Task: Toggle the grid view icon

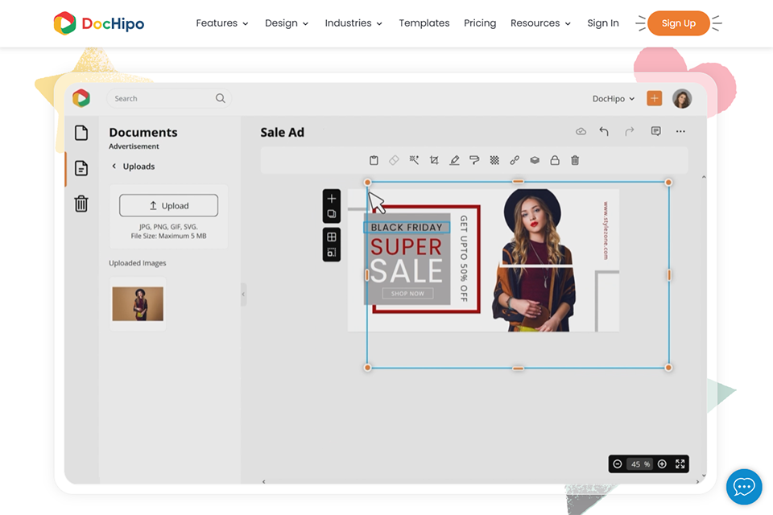Action: [x=332, y=237]
